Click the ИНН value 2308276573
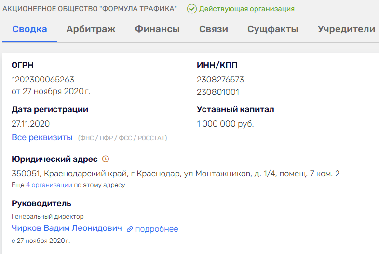 click(220, 80)
